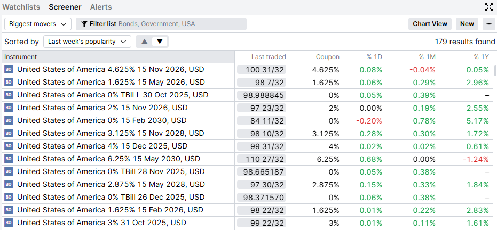The image size is (497, 230).
Task: Open United States of America 3% 31 Oct 2025
Action: tap(101, 223)
